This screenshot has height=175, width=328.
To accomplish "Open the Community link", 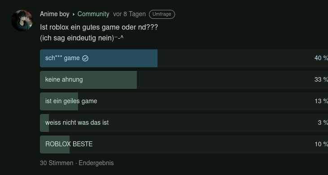I will 93,14.
